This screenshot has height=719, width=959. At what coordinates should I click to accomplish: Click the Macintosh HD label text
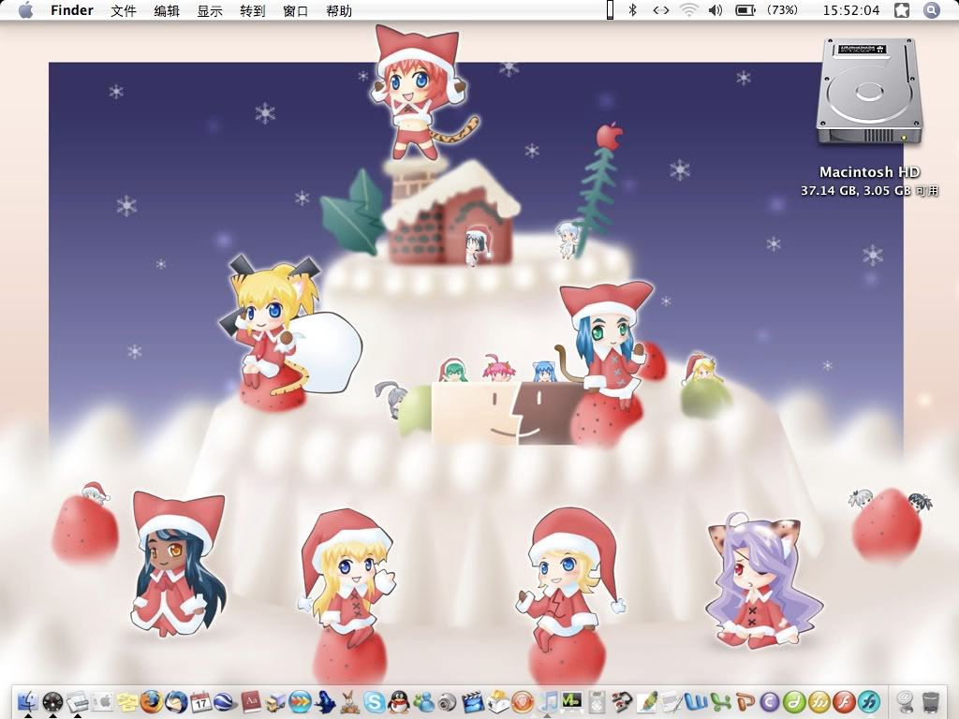click(x=869, y=172)
